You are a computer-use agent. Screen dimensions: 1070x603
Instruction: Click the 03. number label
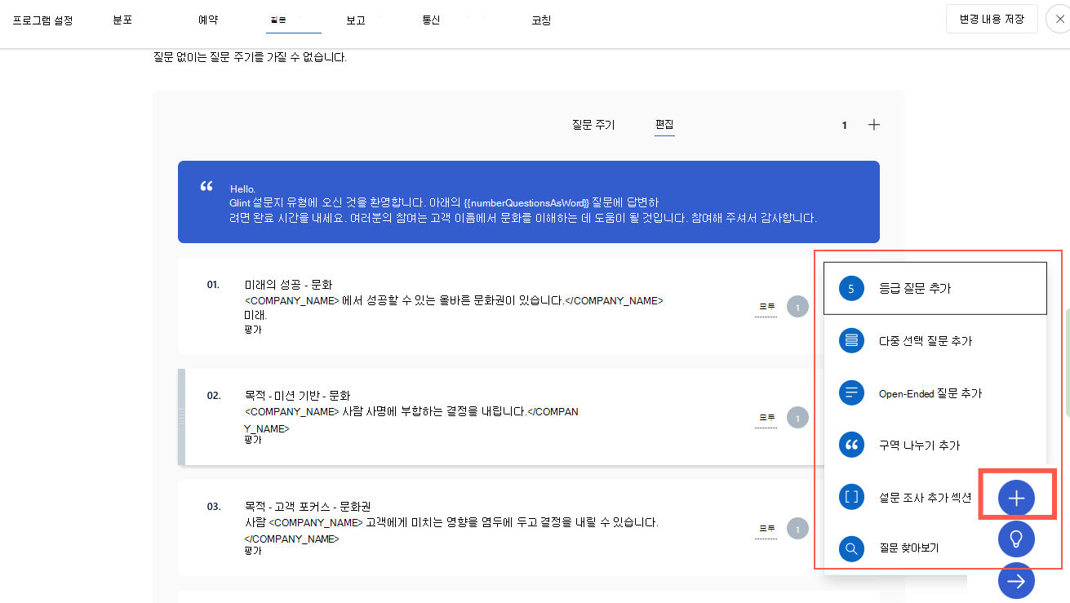[x=214, y=507]
